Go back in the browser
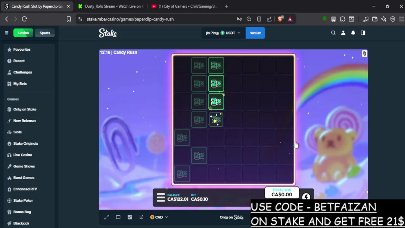Viewport: 405px width, 228px height. point(7,19)
